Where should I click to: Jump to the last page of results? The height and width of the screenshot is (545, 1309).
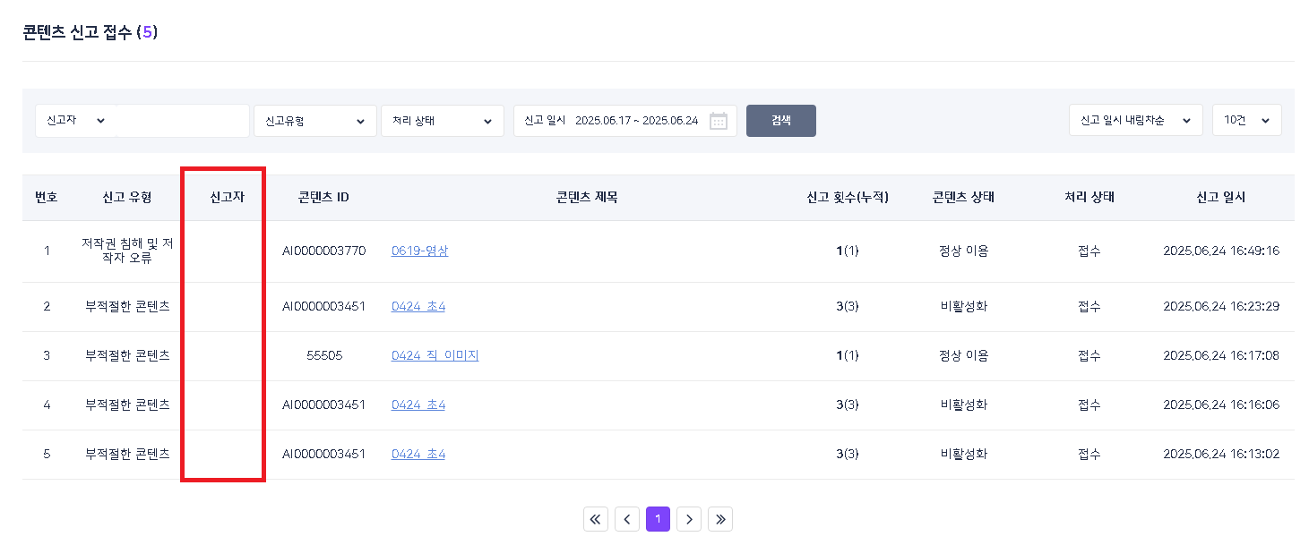(x=719, y=519)
